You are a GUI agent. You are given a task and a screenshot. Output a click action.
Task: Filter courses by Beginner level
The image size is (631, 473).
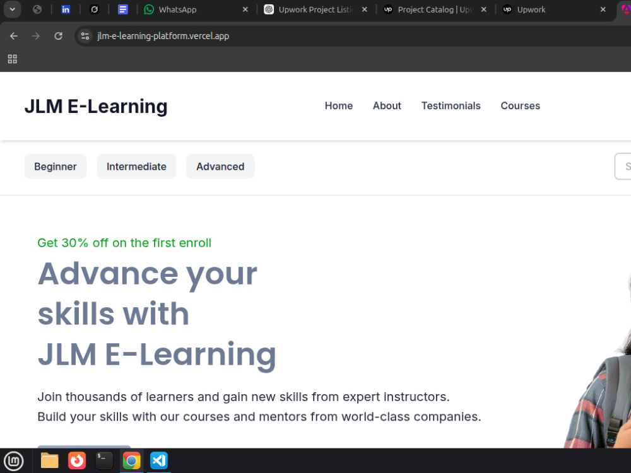tap(56, 166)
